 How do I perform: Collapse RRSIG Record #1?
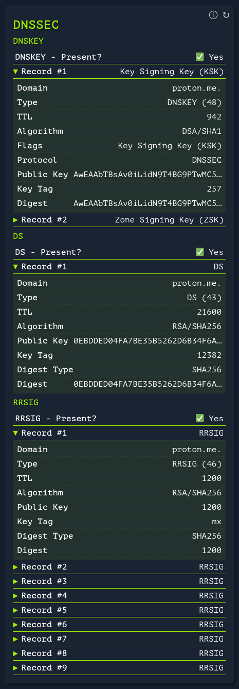pyautogui.click(x=119, y=433)
